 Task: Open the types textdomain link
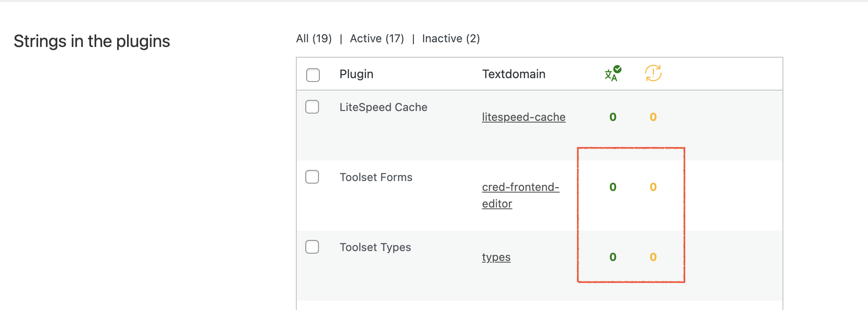pyautogui.click(x=496, y=257)
